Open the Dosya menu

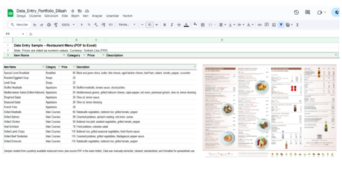(21, 16)
